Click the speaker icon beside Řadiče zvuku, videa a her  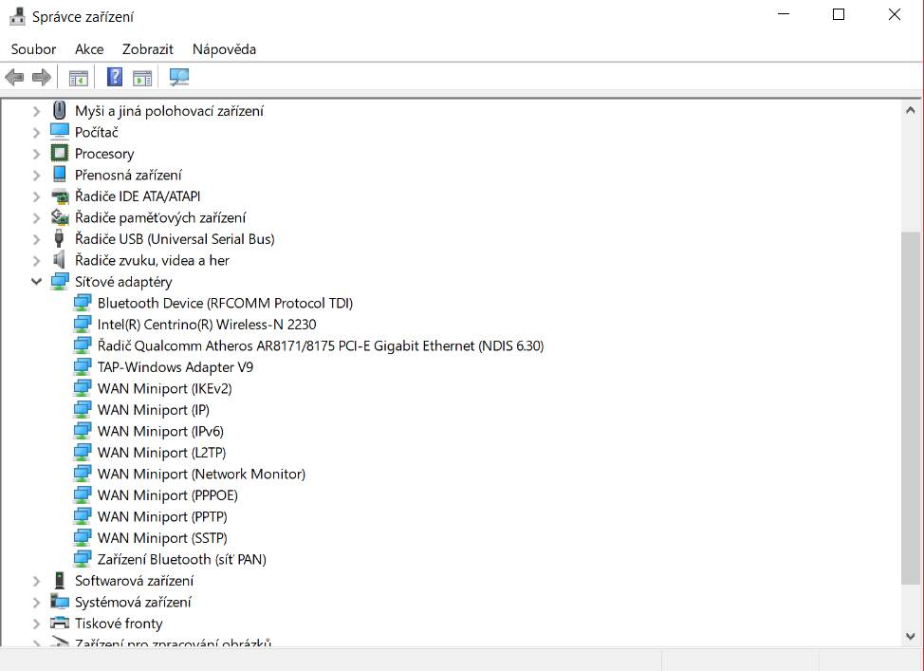59,259
